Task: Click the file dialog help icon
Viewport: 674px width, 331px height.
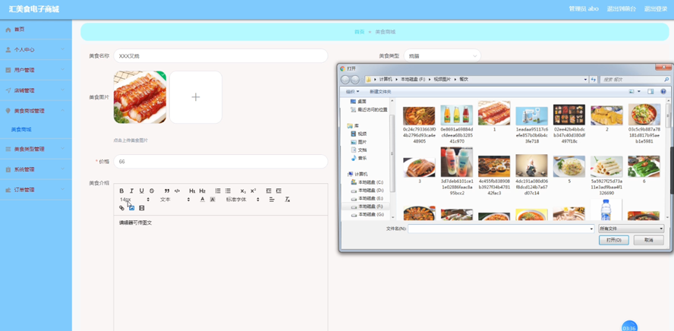Action: point(663,92)
